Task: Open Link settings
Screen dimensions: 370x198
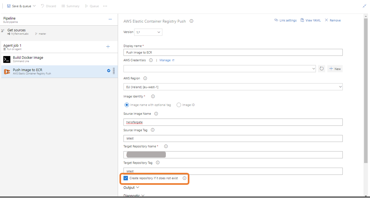Action: (285, 20)
